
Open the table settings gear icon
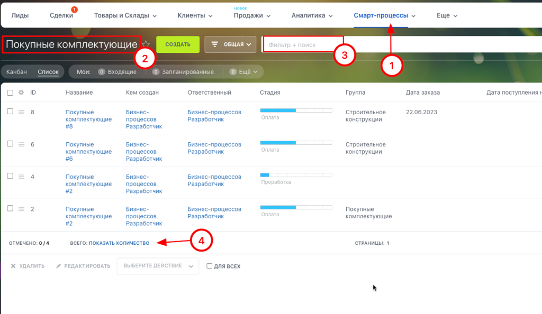[x=21, y=93]
